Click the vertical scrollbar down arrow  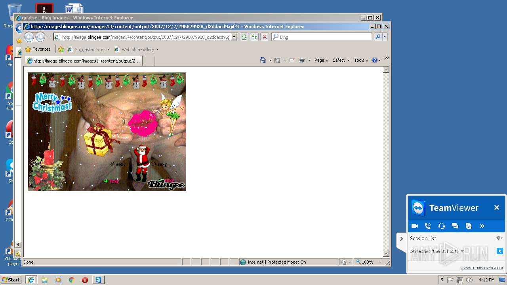click(x=386, y=254)
